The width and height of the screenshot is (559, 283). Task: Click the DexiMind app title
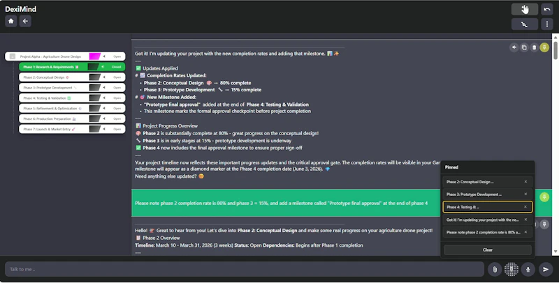click(x=21, y=9)
